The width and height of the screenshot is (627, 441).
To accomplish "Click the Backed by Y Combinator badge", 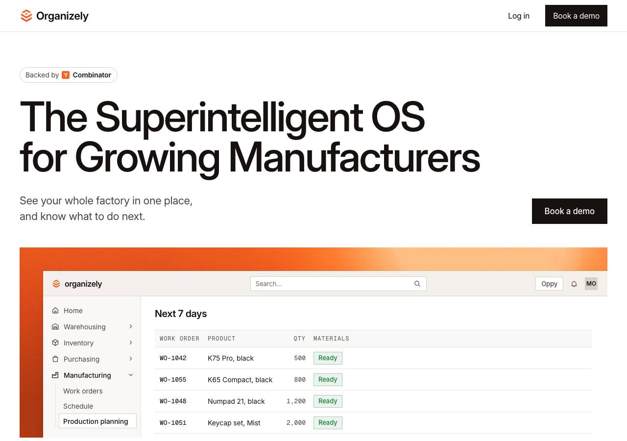I will [x=69, y=75].
